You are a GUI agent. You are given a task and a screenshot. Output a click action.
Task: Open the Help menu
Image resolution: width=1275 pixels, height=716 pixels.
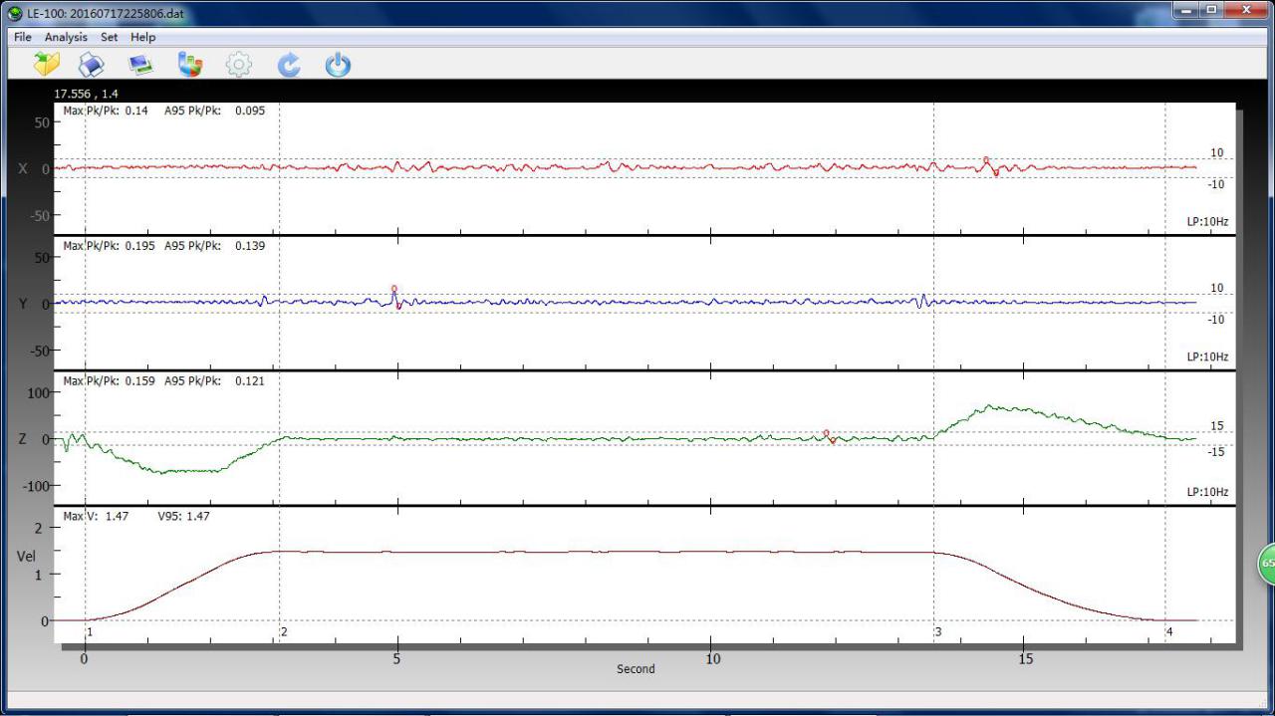coord(143,37)
